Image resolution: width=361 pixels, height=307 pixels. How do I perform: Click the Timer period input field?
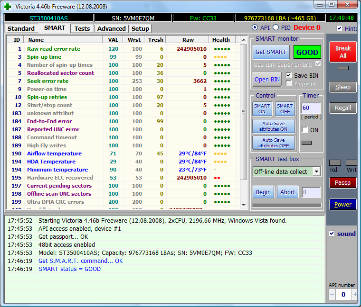(x=311, y=108)
